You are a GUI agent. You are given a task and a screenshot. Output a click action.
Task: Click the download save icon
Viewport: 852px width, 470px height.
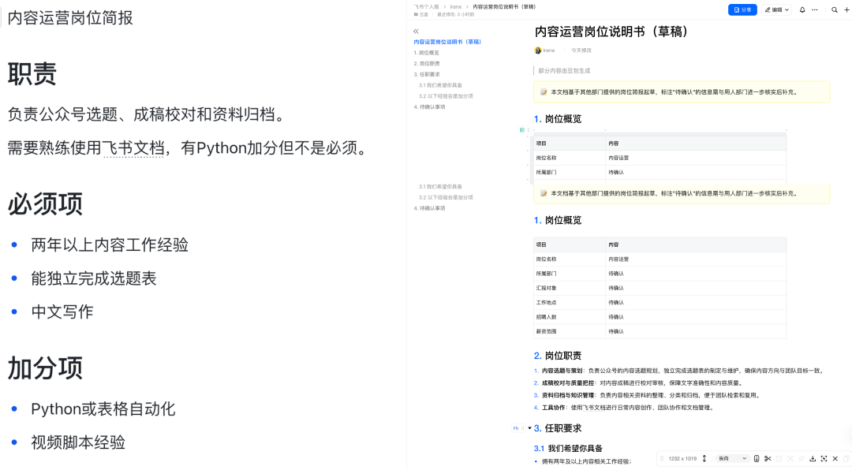click(813, 459)
